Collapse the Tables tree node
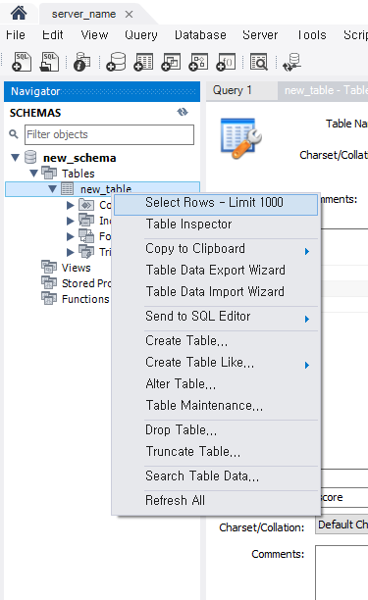 coord(33,174)
